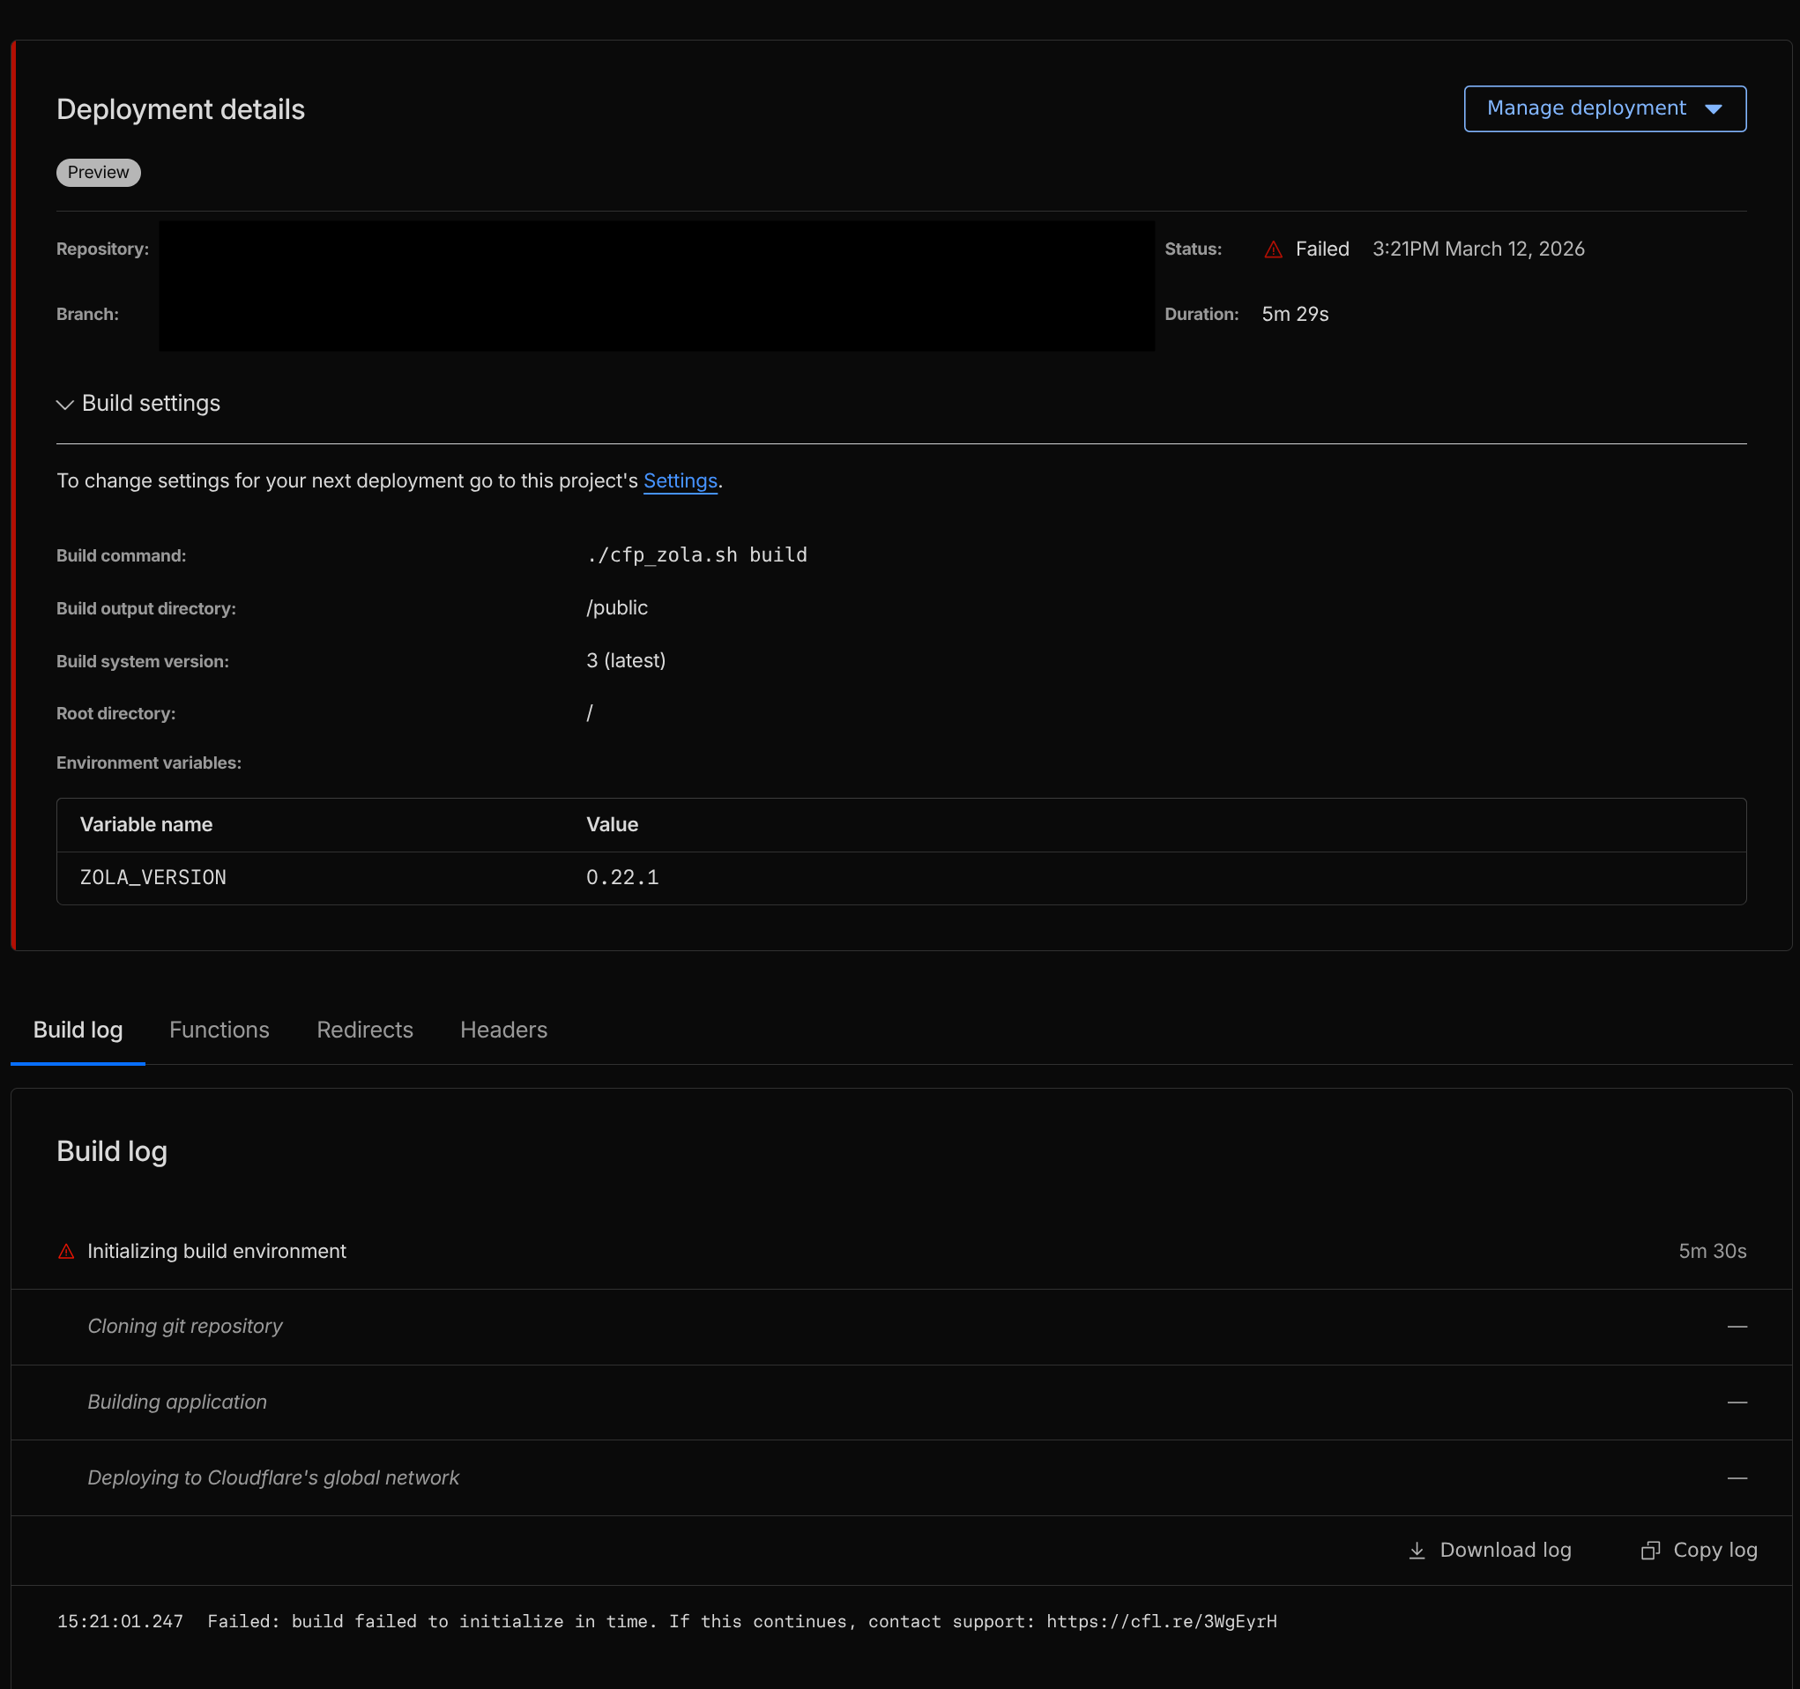This screenshot has height=1689, width=1800.
Task: Expand the Cloning git repository step
Action: pos(185,1327)
